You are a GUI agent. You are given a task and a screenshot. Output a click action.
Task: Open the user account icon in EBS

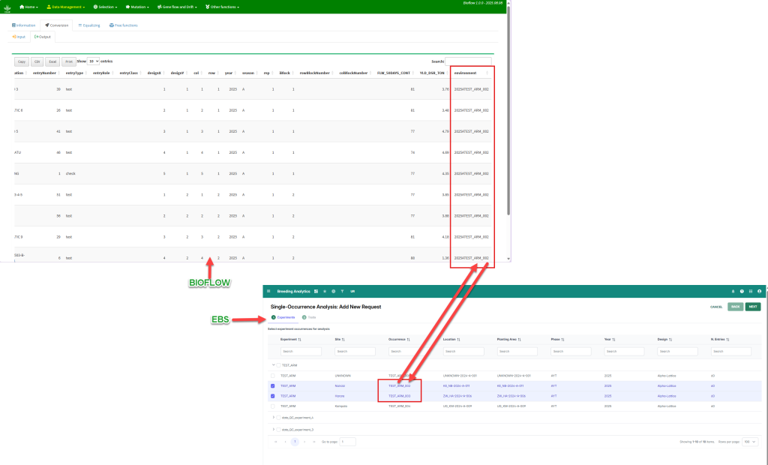pyautogui.click(x=760, y=291)
